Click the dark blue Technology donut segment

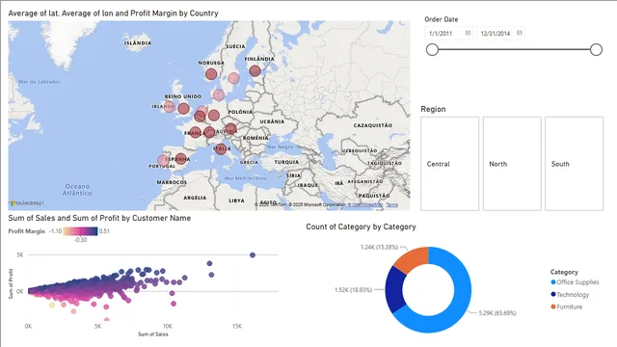[x=394, y=290]
